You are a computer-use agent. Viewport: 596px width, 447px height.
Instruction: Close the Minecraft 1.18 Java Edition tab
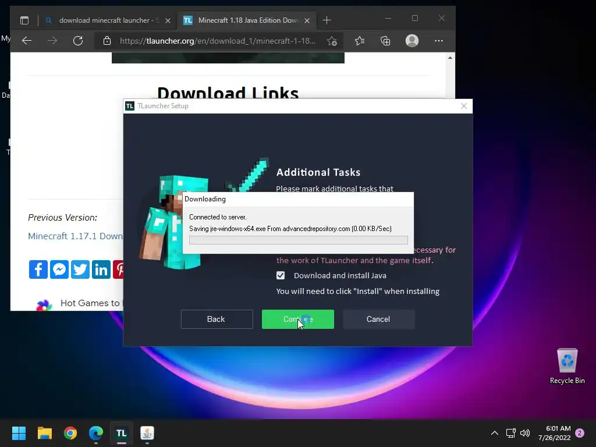tap(307, 20)
